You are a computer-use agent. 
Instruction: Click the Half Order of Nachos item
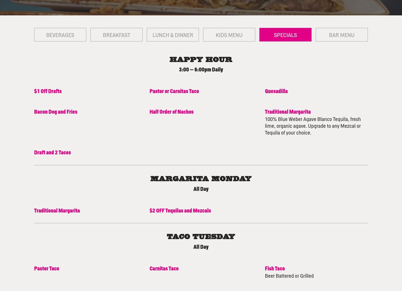[x=172, y=112]
